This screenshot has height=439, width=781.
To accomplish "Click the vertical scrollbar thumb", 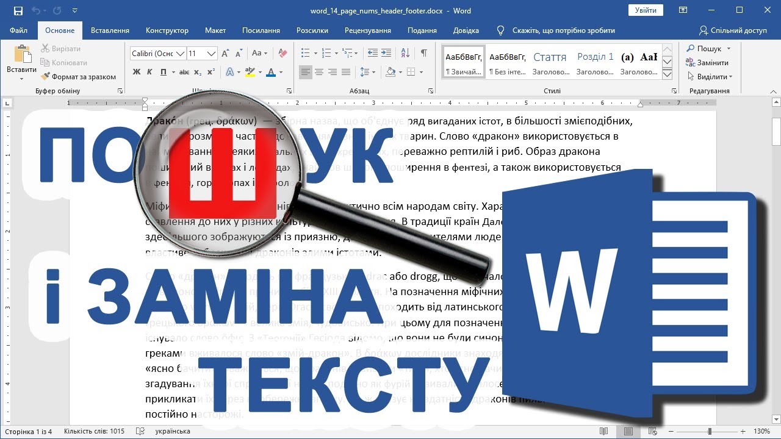I will click(x=776, y=131).
